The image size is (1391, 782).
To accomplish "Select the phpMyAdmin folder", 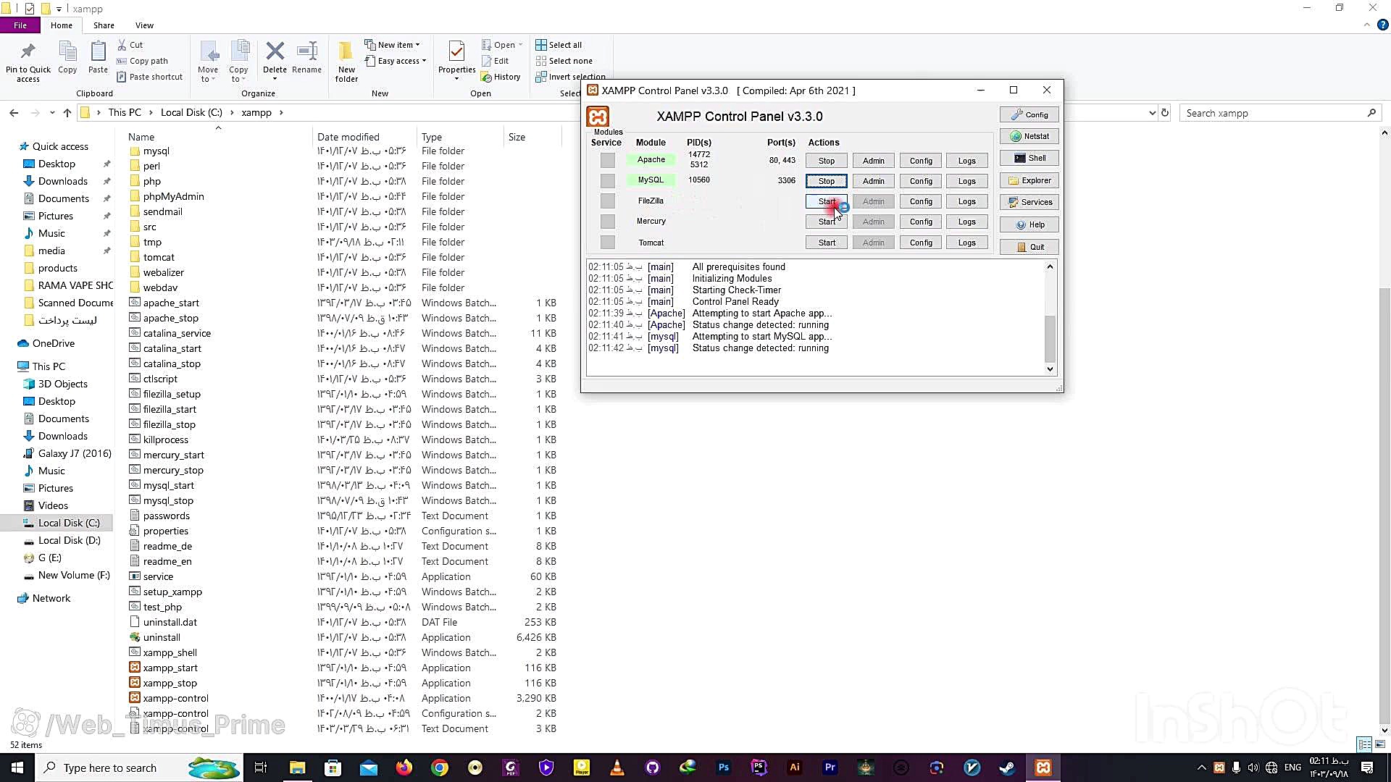I will click(x=173, y=196).
